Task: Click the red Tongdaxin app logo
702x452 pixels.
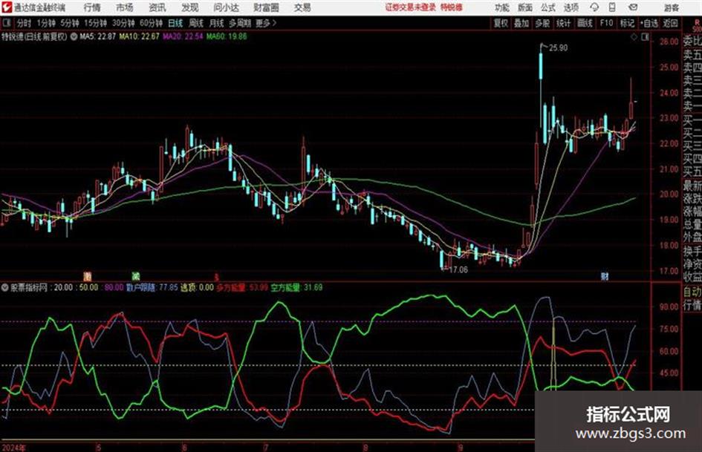Action: [x=7, y=7]
